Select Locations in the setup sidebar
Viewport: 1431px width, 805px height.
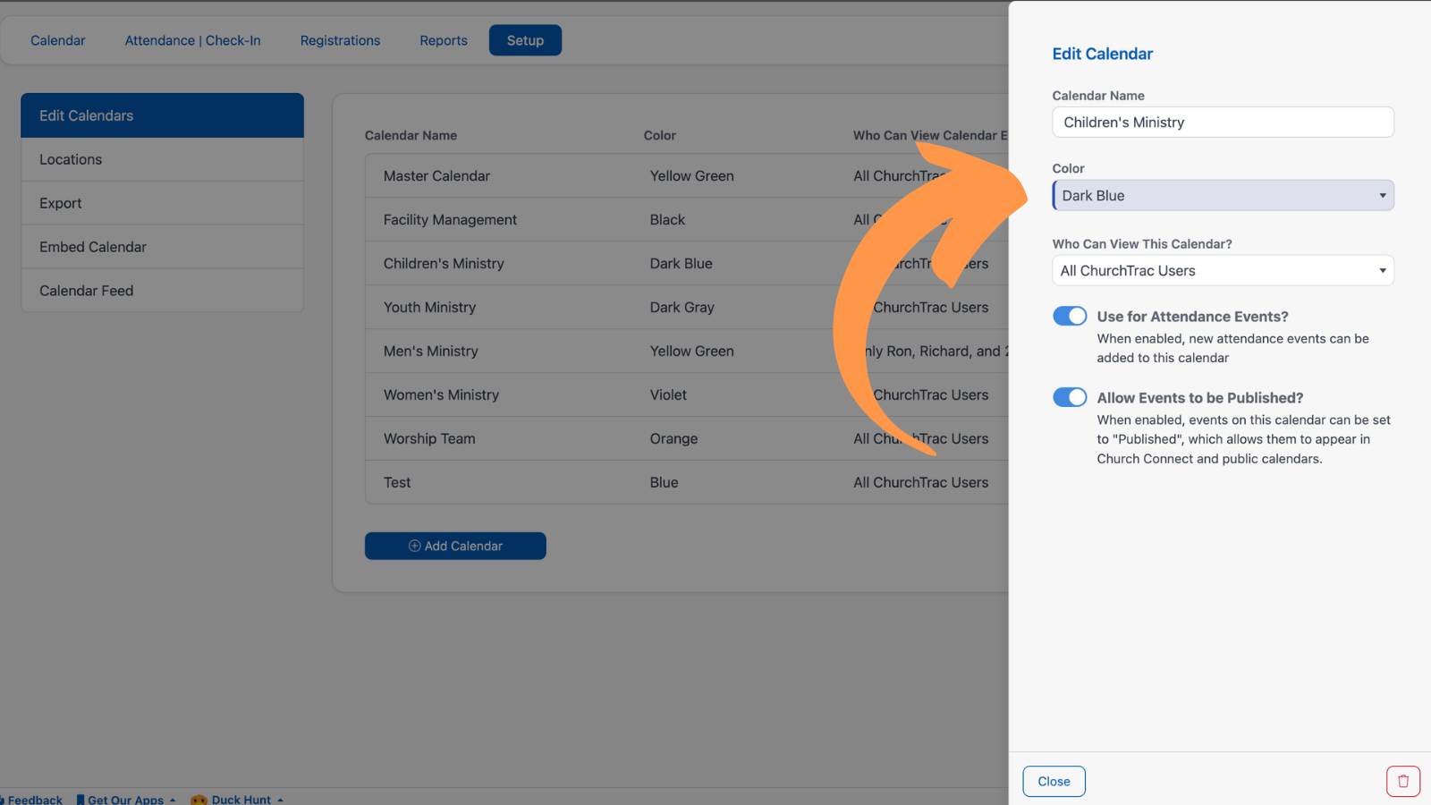click(x=162, y=159)
